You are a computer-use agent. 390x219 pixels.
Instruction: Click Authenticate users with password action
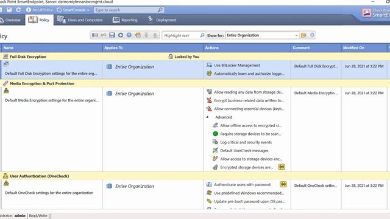[242, 185]
